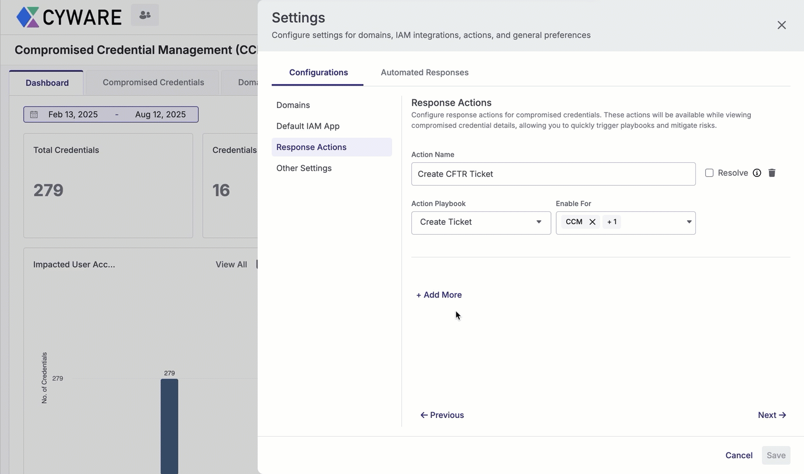Select Default IAM App settings section
The width and height of the screenshot is (804, 474).
308,126
